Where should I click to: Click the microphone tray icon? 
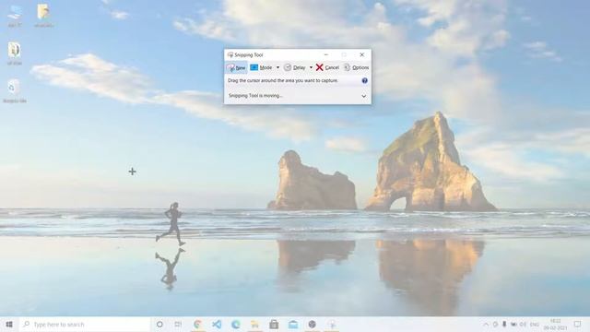pos(504,324)
